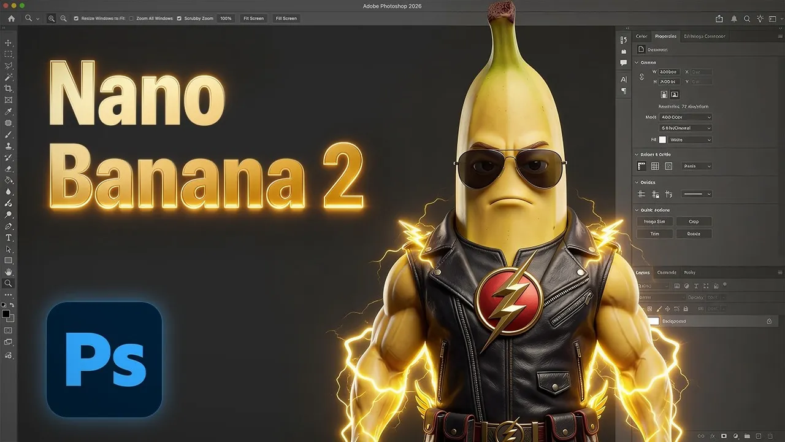This screenshot has width=785, height=442.
Task: Set canvas orientation to landscape
Action: pos(675,95)
